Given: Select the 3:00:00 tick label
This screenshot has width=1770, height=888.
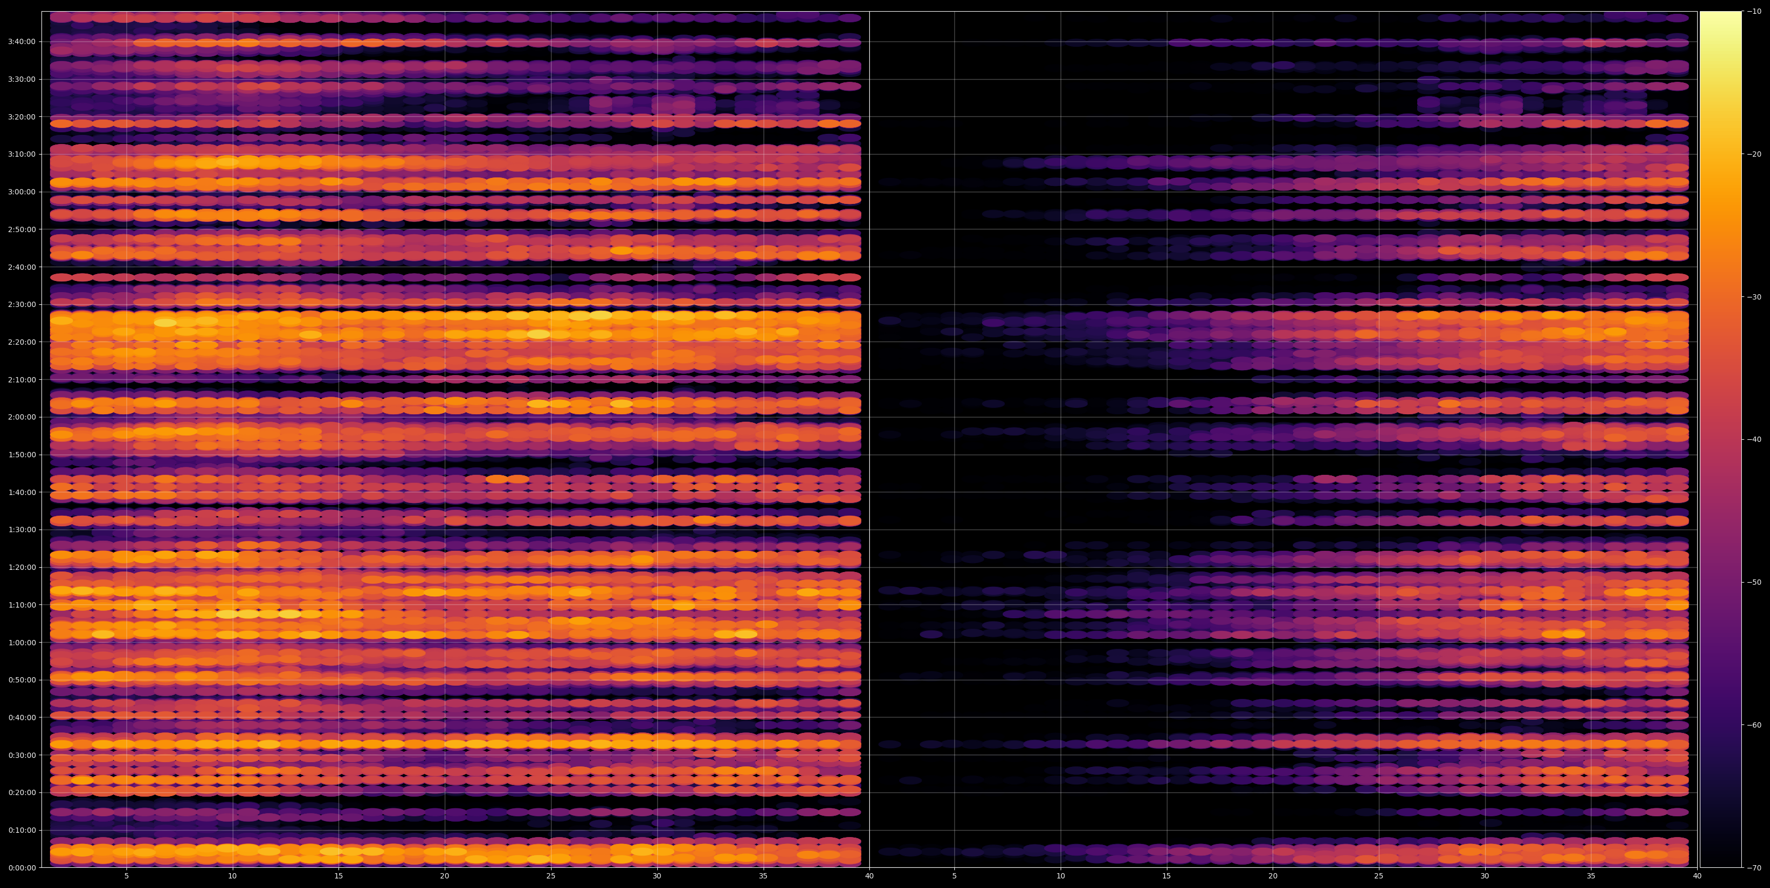Looking at the screenshot, I should [21, 192].
